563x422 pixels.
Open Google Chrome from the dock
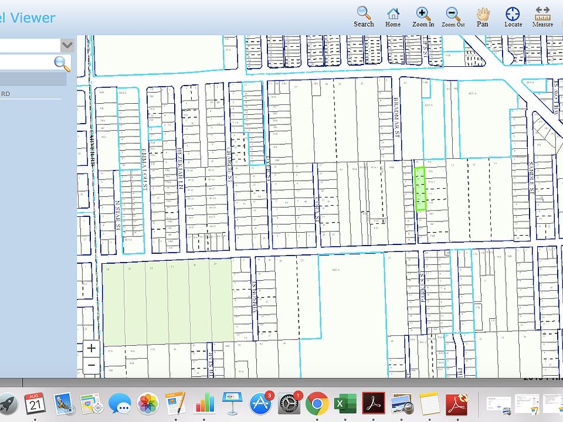tap(317, 404)
